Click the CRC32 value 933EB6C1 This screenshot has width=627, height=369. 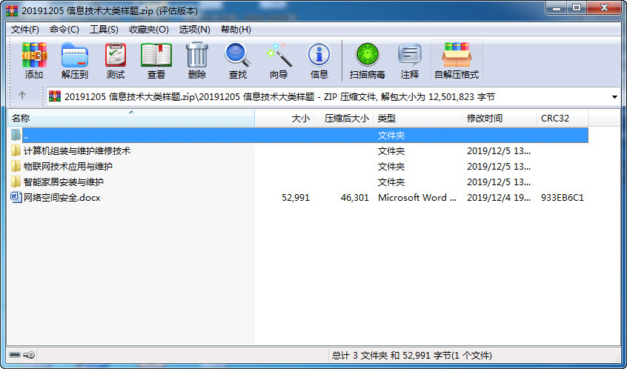[563, 198]
